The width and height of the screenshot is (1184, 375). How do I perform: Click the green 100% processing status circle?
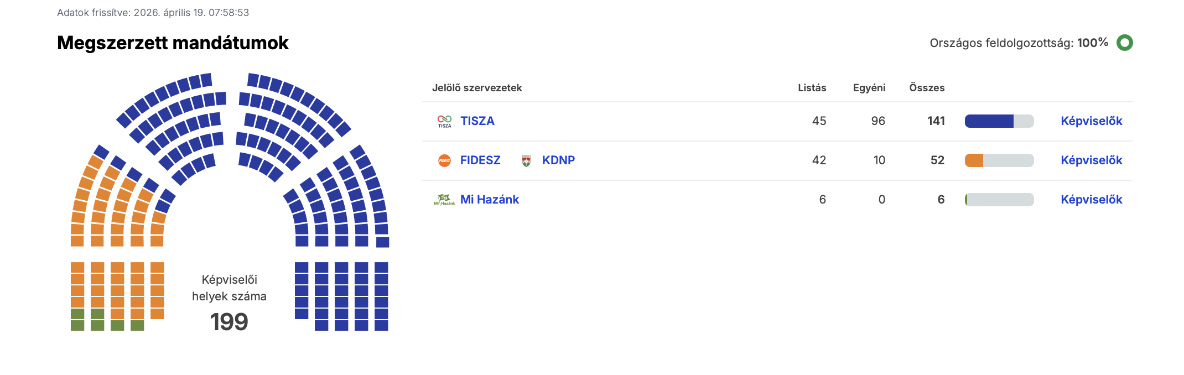click(1124, 43)
